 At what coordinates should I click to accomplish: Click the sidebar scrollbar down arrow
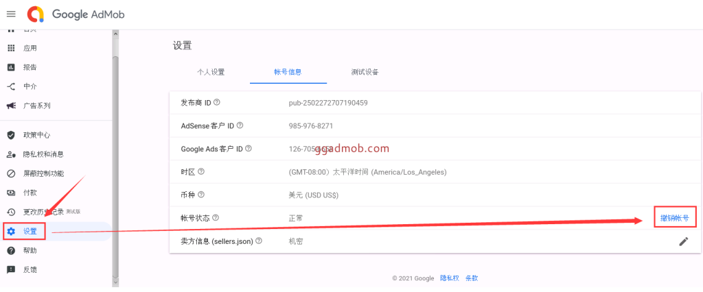pyautogui.click(x=115, y=282)
